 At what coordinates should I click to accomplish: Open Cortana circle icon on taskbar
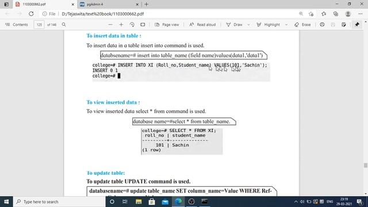point(112,202)
